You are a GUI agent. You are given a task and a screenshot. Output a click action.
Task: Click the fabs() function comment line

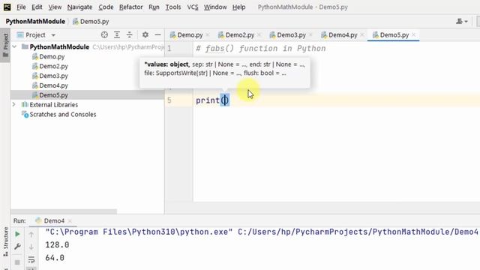tap(261, 48)
